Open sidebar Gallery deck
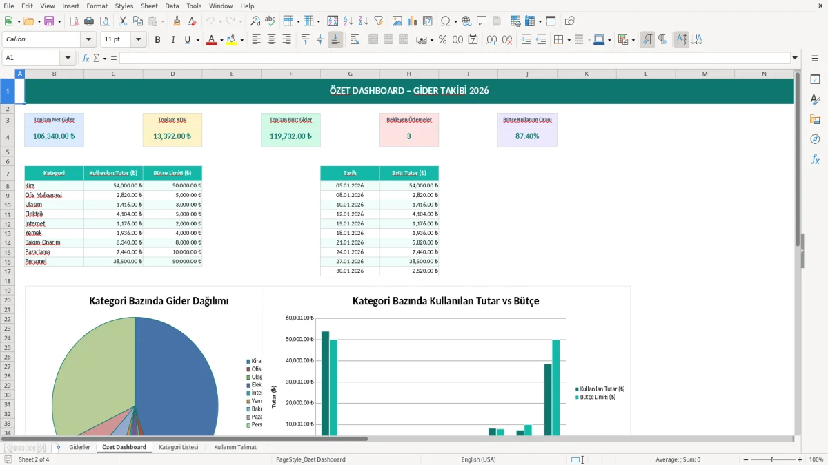This screenshot has height=465, width=828. [x=815, y=120]
